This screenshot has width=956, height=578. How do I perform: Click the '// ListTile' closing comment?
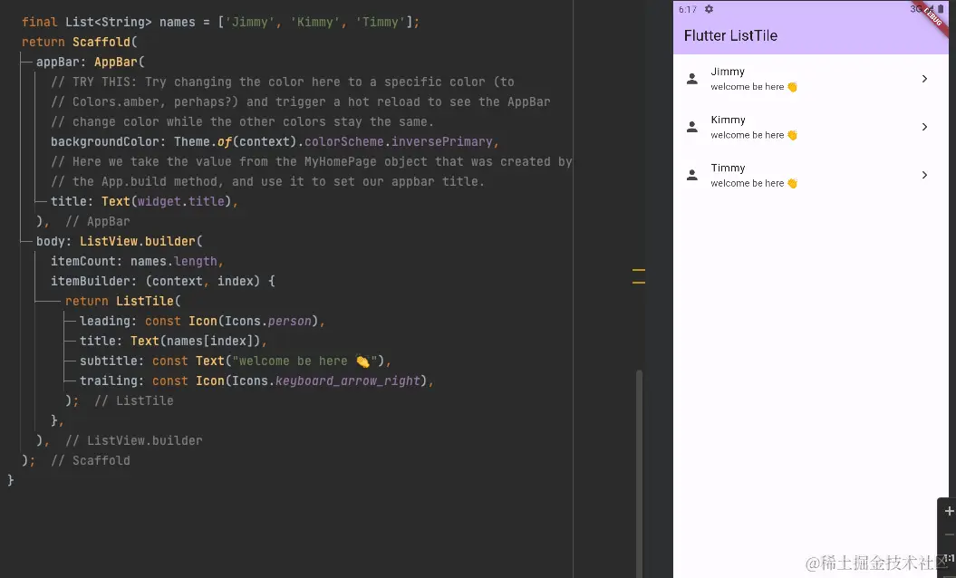click(133, 400)
